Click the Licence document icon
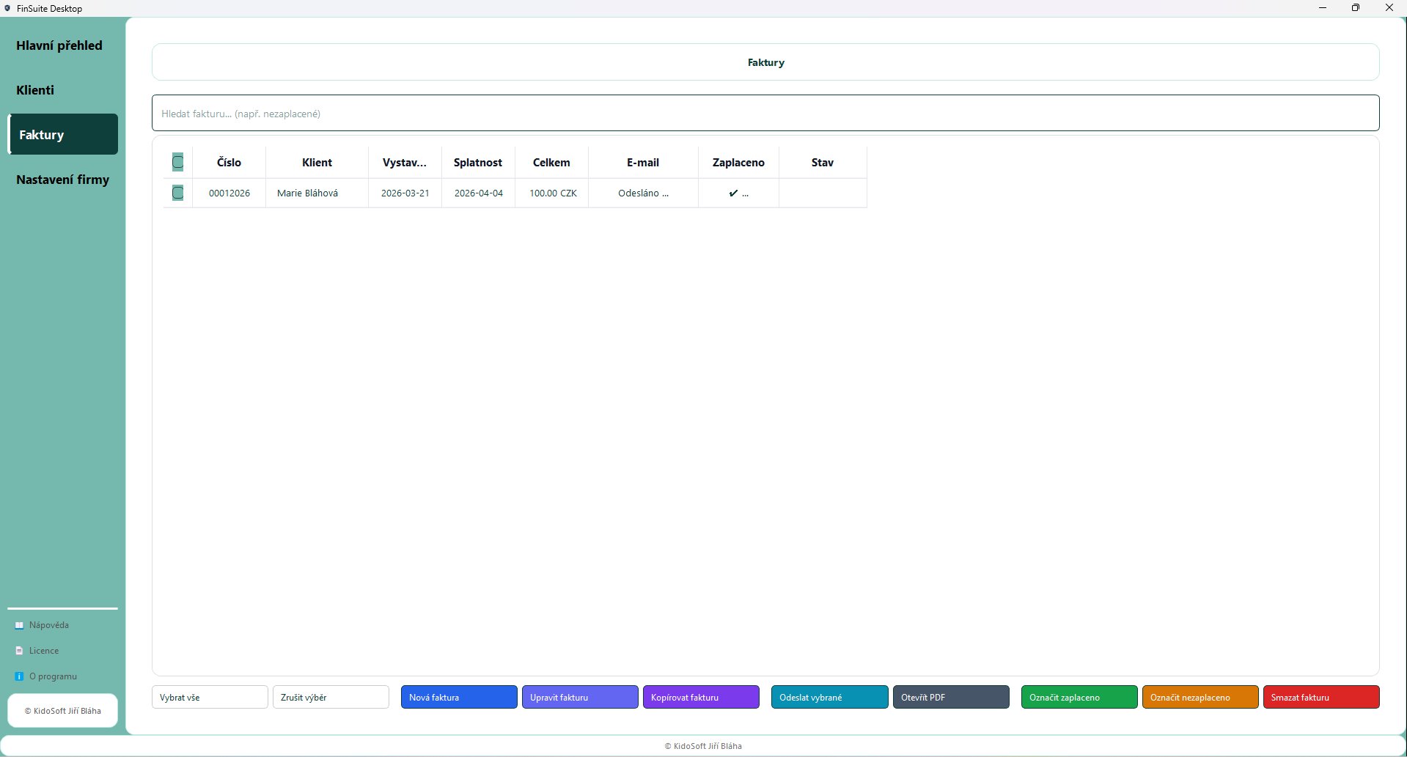This screenshot has height=757, width=1407. 19,651
